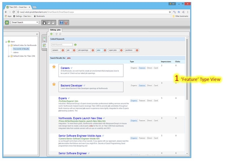Open Settings - Clear browsing bookmark
The width and height of the screenshot is (226, 161).
[x=22, y=16]
